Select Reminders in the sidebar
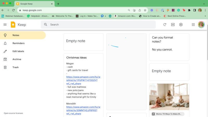This screenshot has height=117, width=208. (23, 43)
